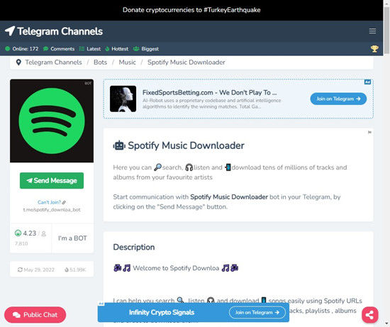Viewport: 390px width, 327px height.
Task: Click the Ad badge on FixedSportsBetting banner
Action: (367, 82)
